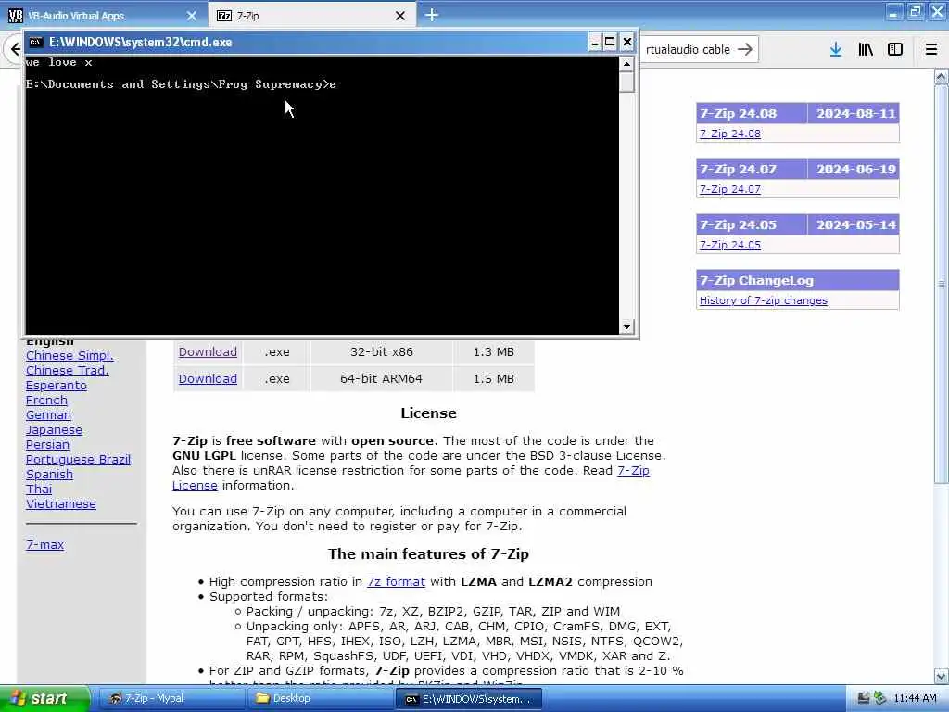Open History of 7-zip changes link
The height and width of the screenshot is (712, 949).
764,301
